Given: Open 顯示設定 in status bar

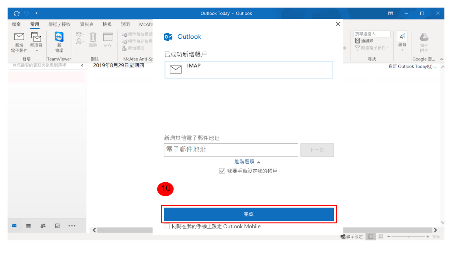Looking at the screenshot, I should pyautogui.click(x=352, y=237).
